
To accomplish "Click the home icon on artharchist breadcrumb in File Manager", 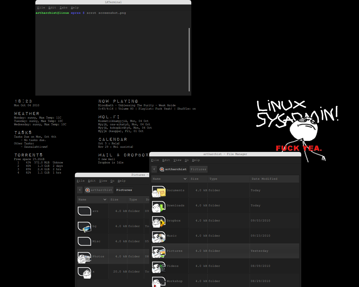I will coord(162,169).
